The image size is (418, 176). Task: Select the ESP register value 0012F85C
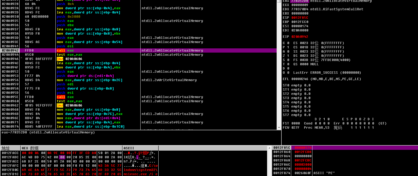[300, 18]
